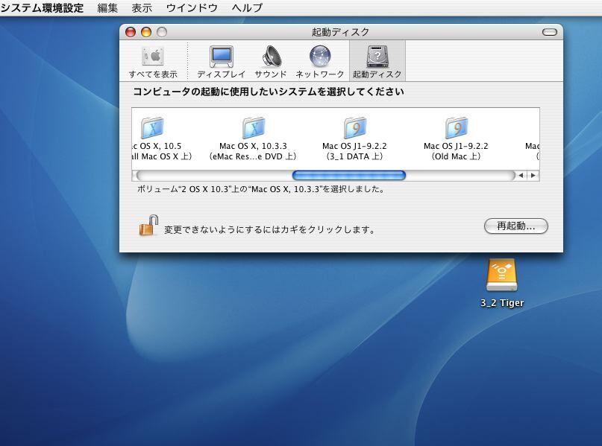Image resolution: width=602 pixels, height=446 pixels.
Task: Click the Show All (すべてを表示) icon
Action: point(153,61)
